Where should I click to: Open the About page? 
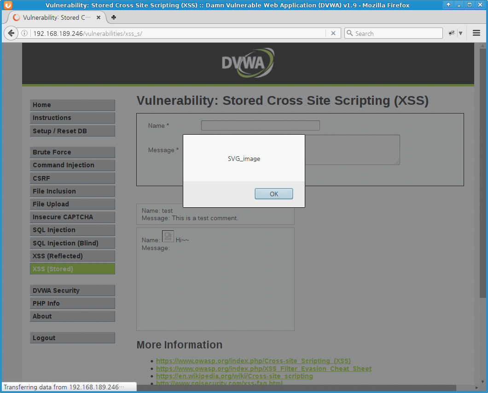click(x=73, y=316)
